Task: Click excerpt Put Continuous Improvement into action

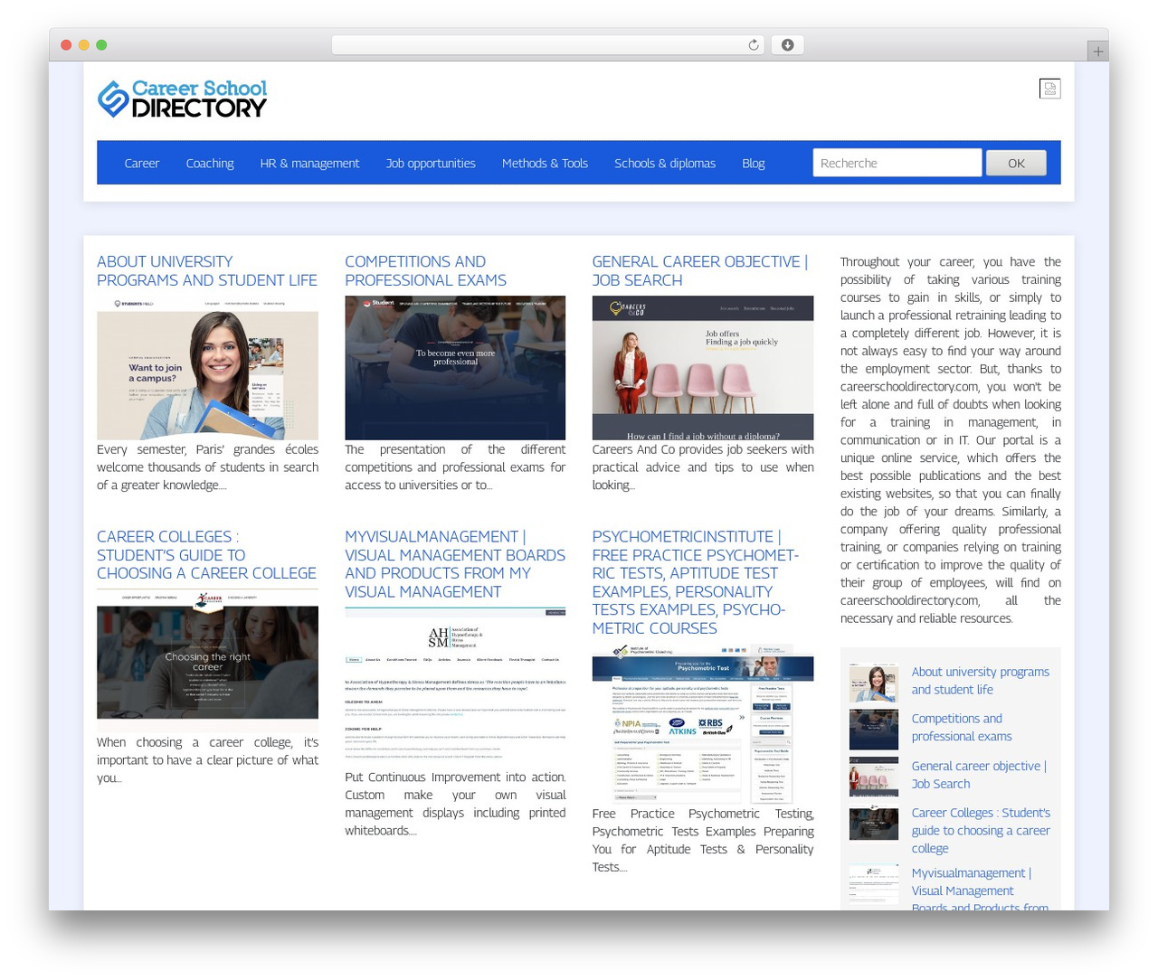Action: 455,804
